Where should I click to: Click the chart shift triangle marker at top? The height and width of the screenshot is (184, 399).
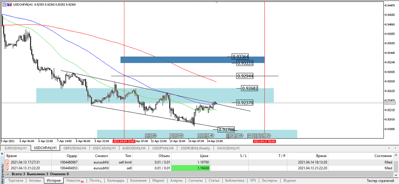pos(217,2)
